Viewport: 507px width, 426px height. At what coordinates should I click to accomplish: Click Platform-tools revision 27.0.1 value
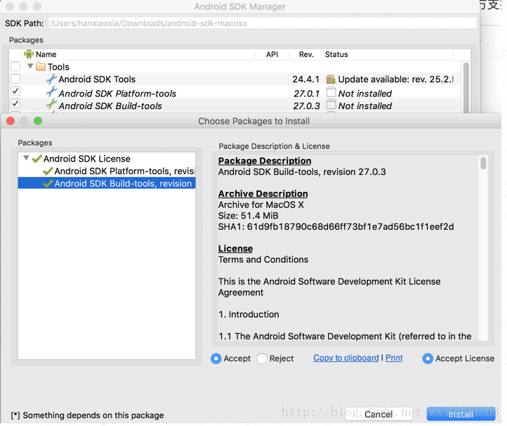(306, 93)
